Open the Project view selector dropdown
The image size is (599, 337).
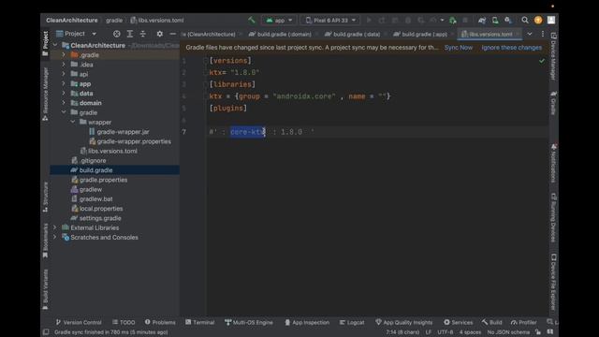point(76,34)
